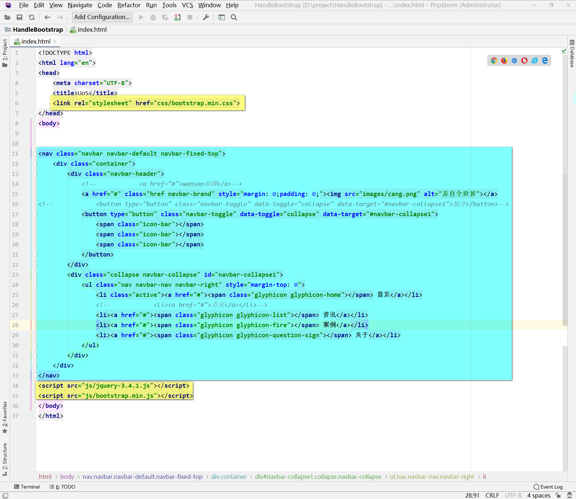Open the CRLF line separator dropdown
The height and width of the screenshot is (499, 576).
492,495
